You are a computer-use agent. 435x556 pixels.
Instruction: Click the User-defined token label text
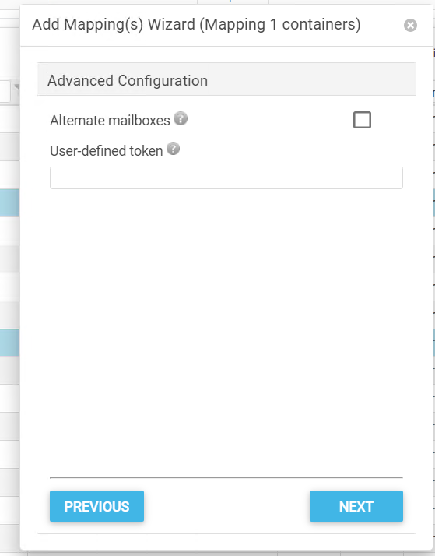(x=107, y=151)
